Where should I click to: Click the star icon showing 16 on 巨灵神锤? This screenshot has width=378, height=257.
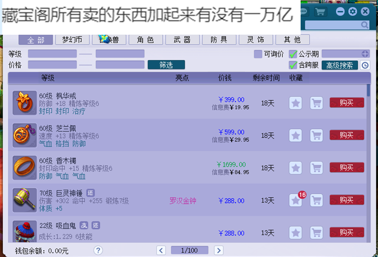295,200
